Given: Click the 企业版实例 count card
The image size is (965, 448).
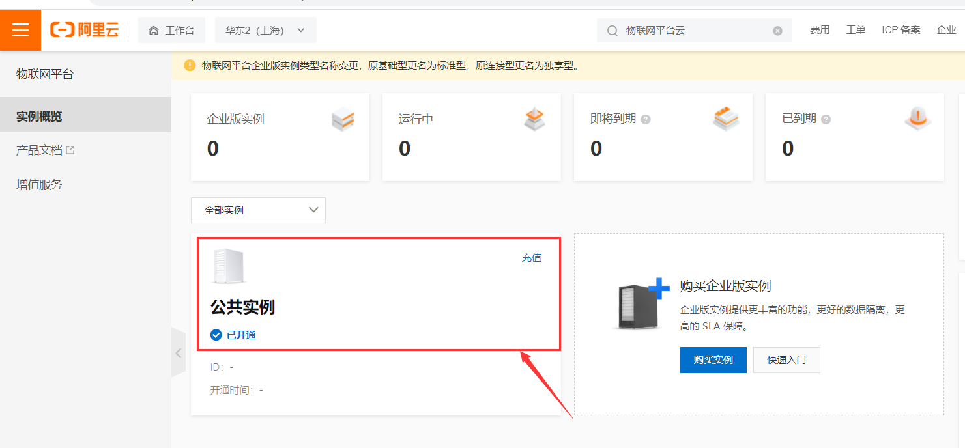Looking at the screenshot, I should point(280,137).
